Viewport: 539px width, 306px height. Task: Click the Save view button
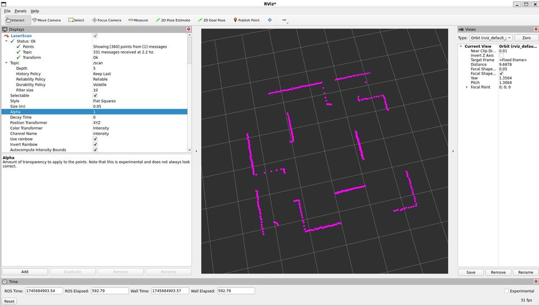coord(471,272)
